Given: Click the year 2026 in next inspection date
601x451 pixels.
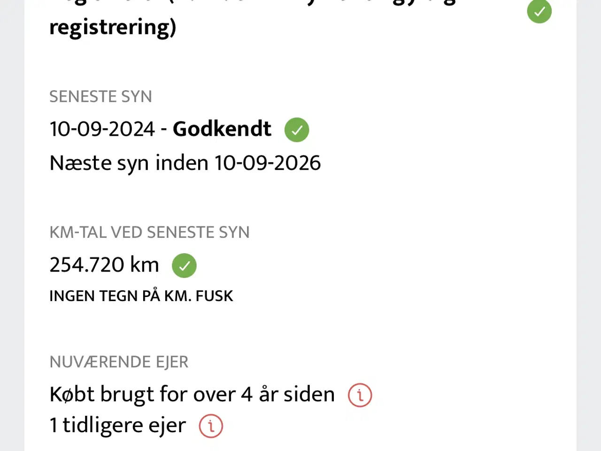Looking at the screenshot, I should click(297, 163).
